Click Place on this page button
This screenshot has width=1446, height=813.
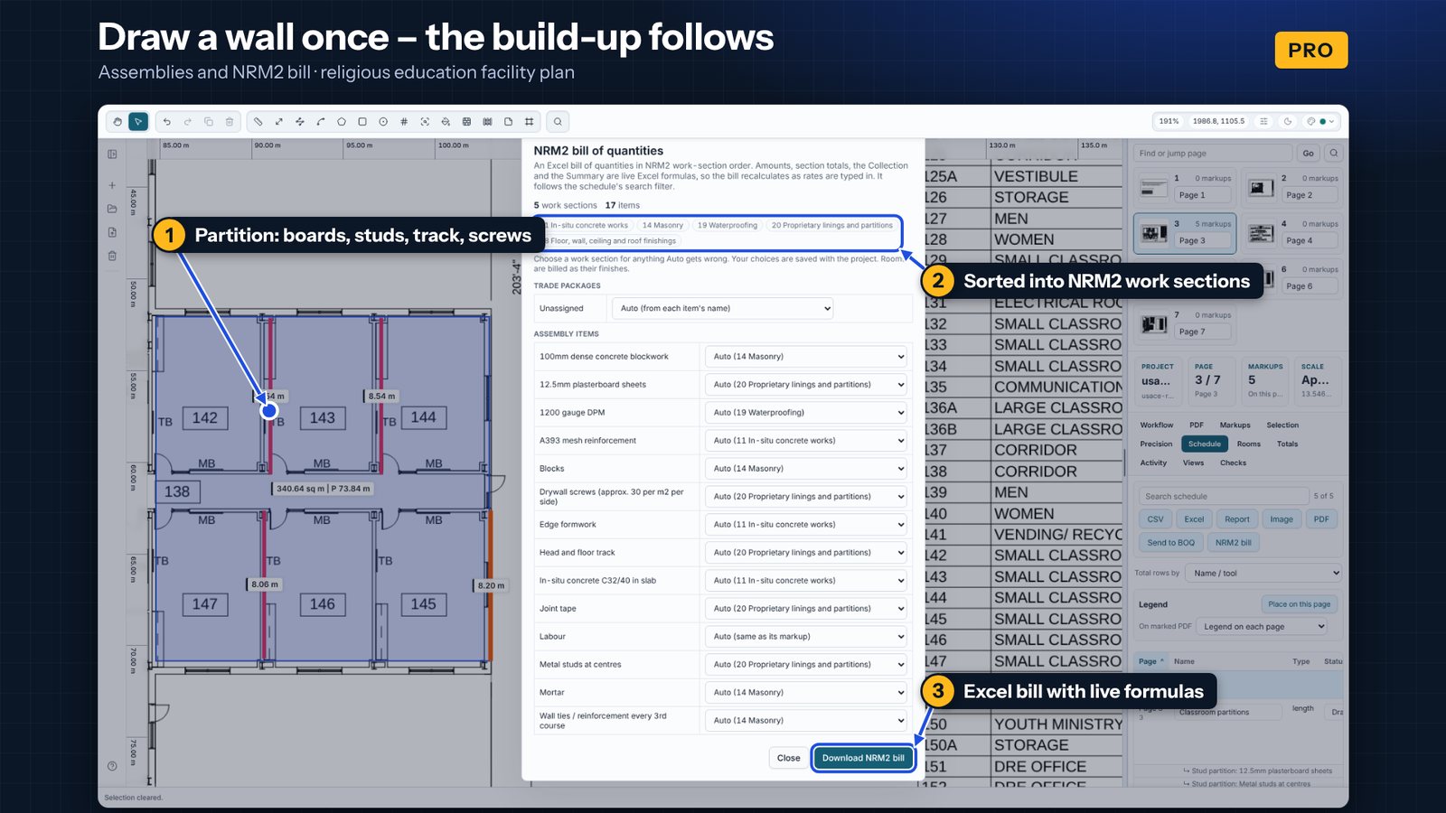(x=1299, y=603)
